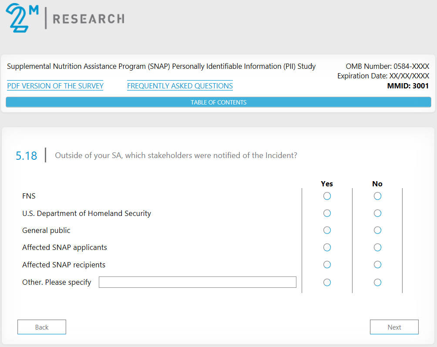
Task: Expand the Table of Contents bar
Action: pyautogui.click(x=218, y=102)
